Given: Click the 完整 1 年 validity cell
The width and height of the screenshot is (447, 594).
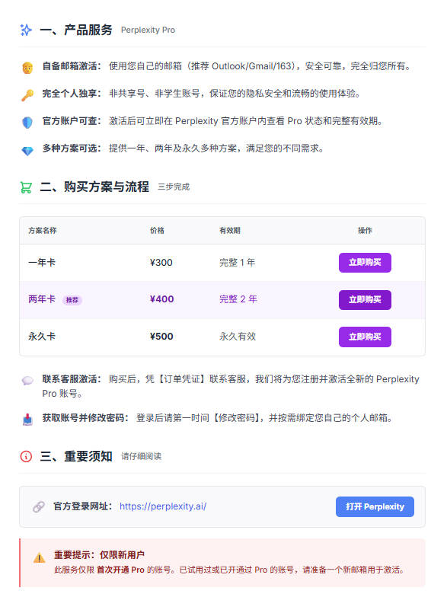Looking at the screenshot, I should (x=237, y=262).
